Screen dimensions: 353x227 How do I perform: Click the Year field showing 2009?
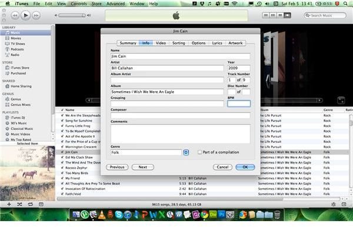point(239,68)
